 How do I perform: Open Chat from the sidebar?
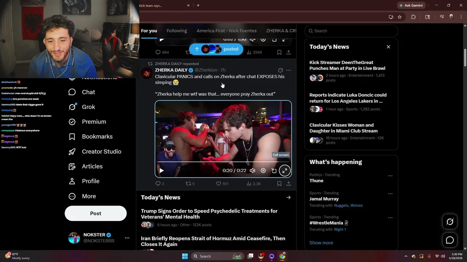[x=82, y=92]
